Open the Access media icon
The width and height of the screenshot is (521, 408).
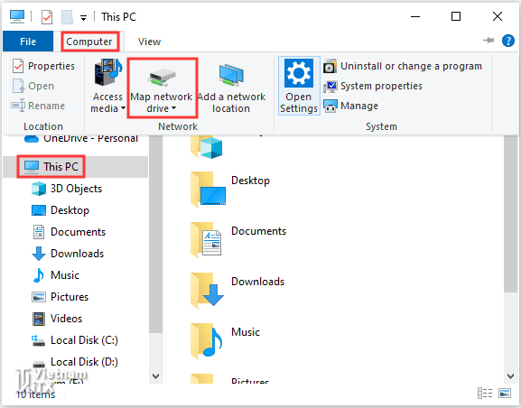point(107,72)
